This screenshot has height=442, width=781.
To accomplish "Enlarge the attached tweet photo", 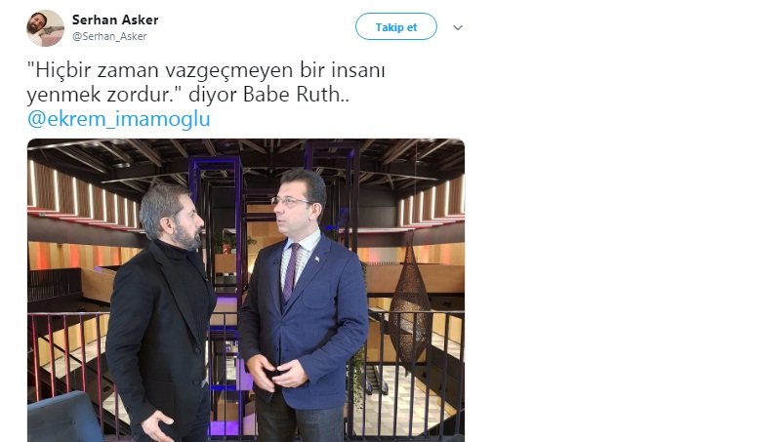I will click(246, 290).
